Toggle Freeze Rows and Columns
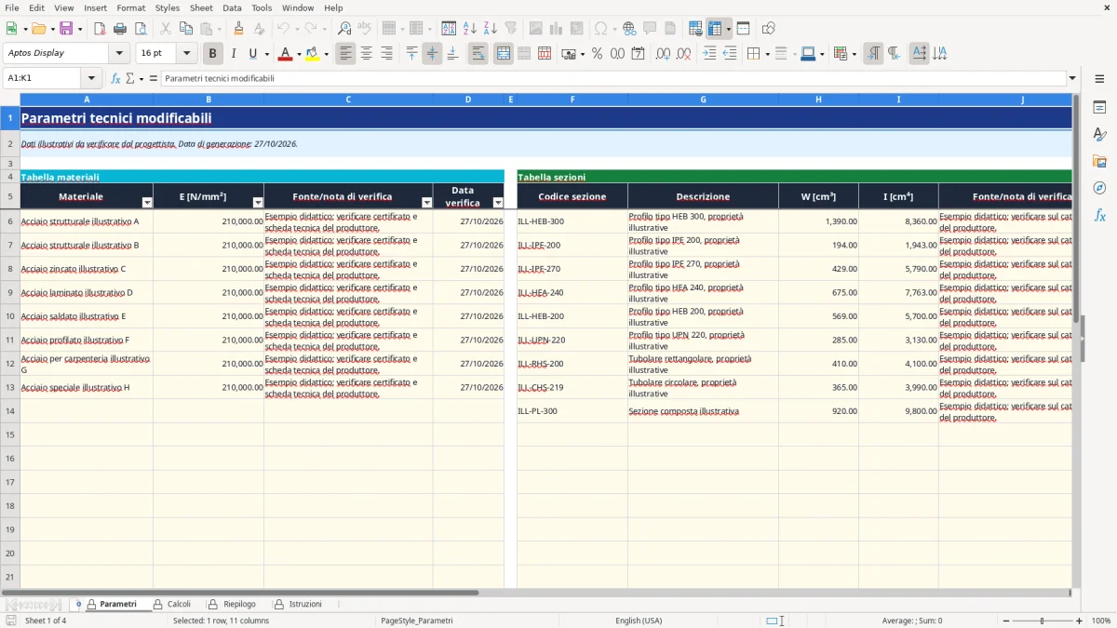This screenshot has width=1117, height=628. (715, 29)
